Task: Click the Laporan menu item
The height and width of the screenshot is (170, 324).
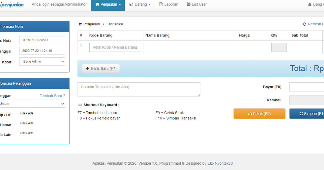Action: [x=168, y=4]
